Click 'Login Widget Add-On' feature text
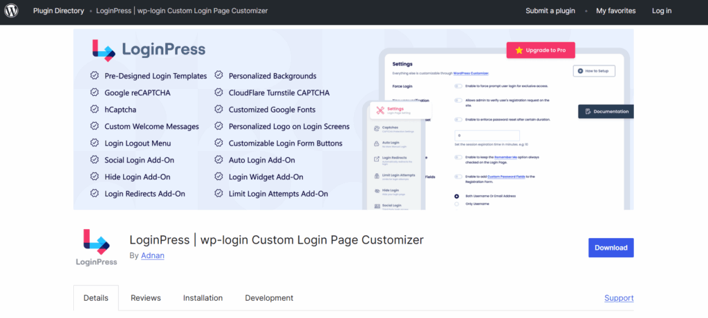 (x=266, y=177)
